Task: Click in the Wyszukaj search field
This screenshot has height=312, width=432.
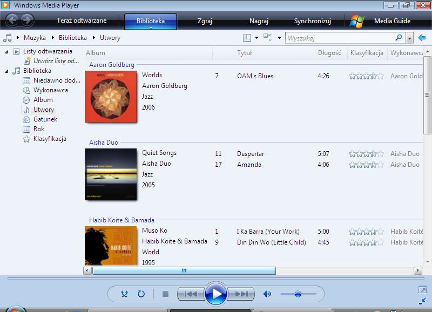Action: [340, 38]
